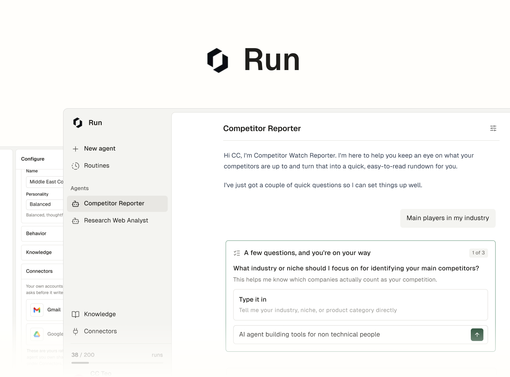Click the large Run logo in the header
510x377 pixels.
coord(218,60)
